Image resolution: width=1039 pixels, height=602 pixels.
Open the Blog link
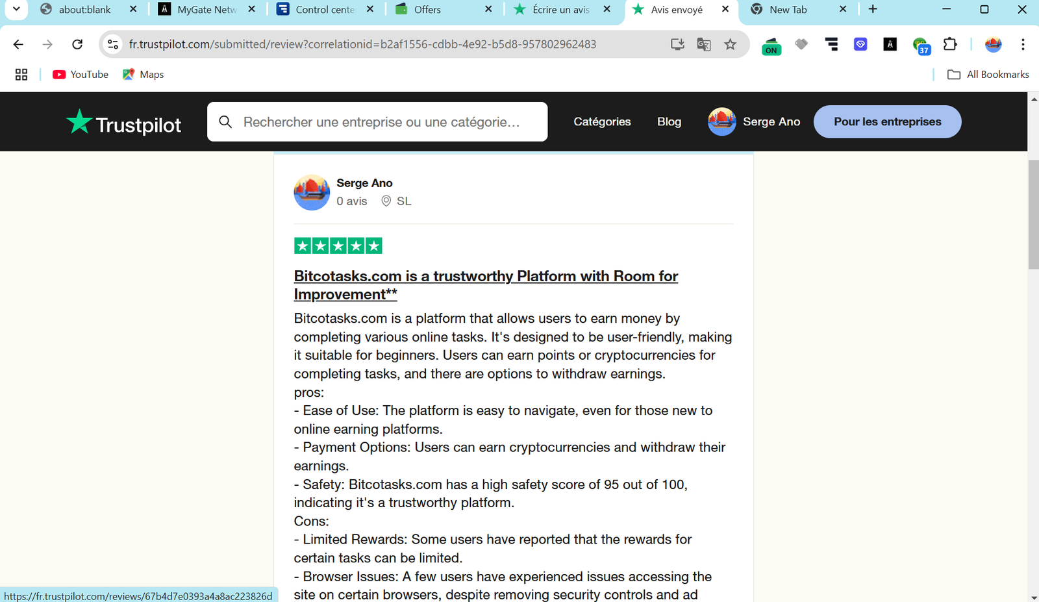coord(669,122)
